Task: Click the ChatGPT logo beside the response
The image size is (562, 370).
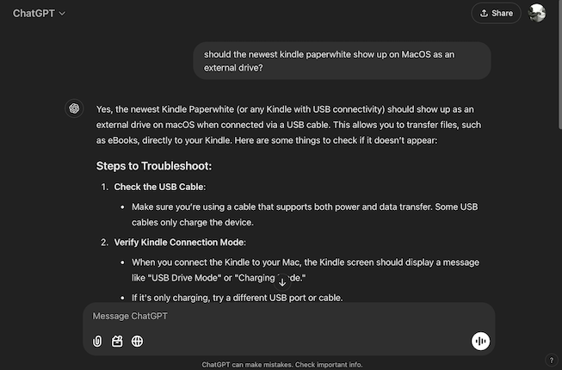Action: (x=75, y=108)
